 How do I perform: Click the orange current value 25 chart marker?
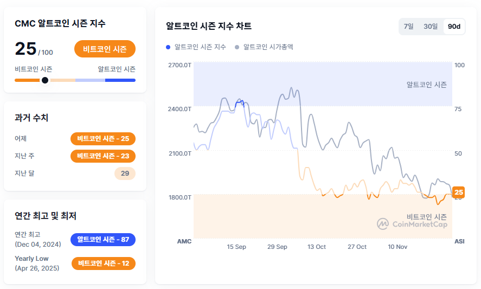[459, 192]
